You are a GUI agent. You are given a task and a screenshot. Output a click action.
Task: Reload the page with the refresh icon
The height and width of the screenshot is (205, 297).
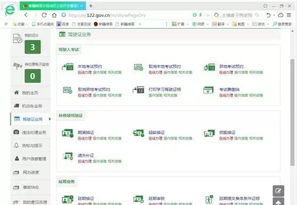(x=44, y=15)
